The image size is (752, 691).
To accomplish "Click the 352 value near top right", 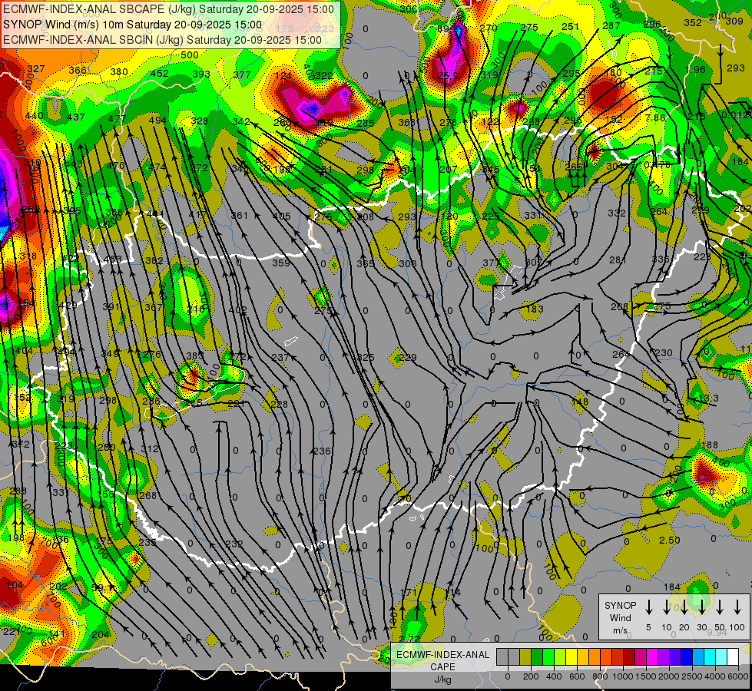I will click(693, 22).
